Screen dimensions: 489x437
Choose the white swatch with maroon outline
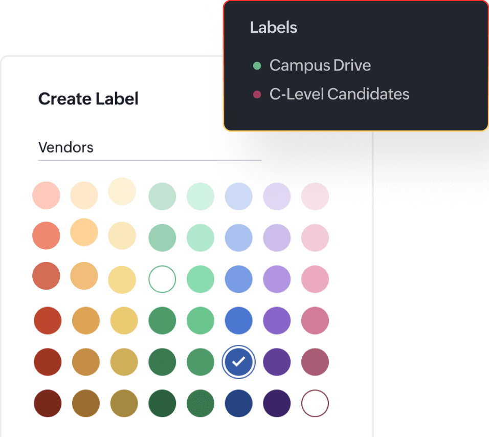click(x=315, y=404)
